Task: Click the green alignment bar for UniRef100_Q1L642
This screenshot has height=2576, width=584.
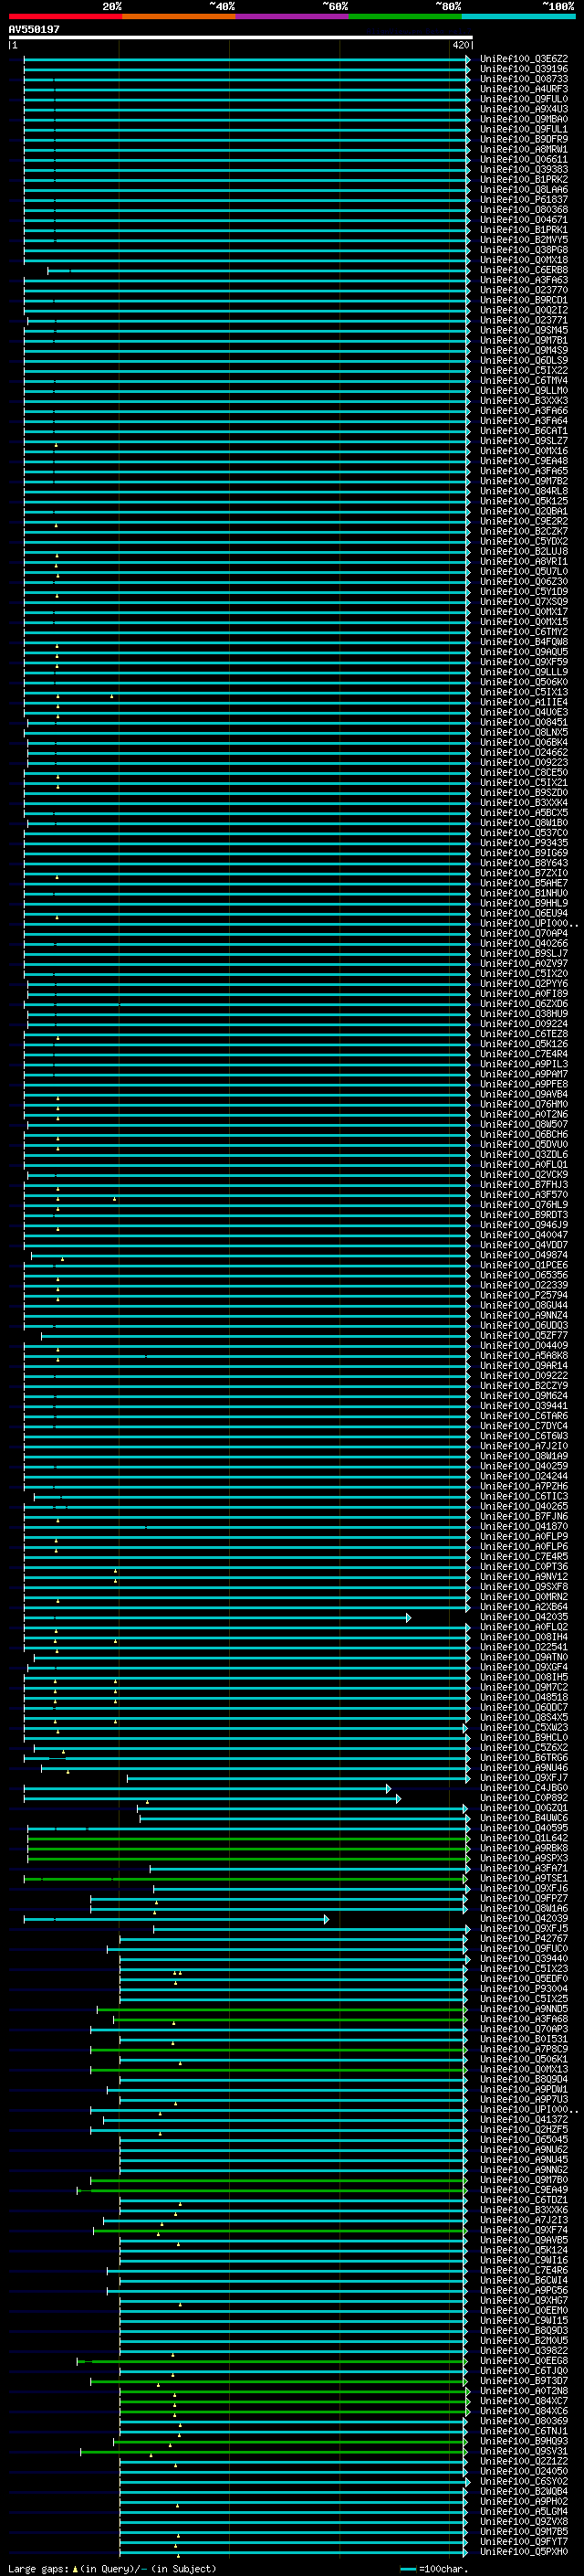Action: 247,1838
